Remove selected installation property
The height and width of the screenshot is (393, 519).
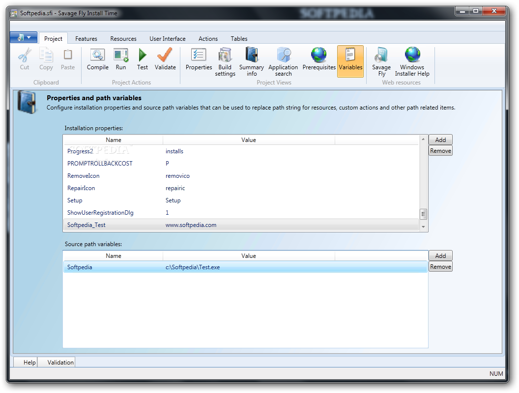tap(440, 151)
